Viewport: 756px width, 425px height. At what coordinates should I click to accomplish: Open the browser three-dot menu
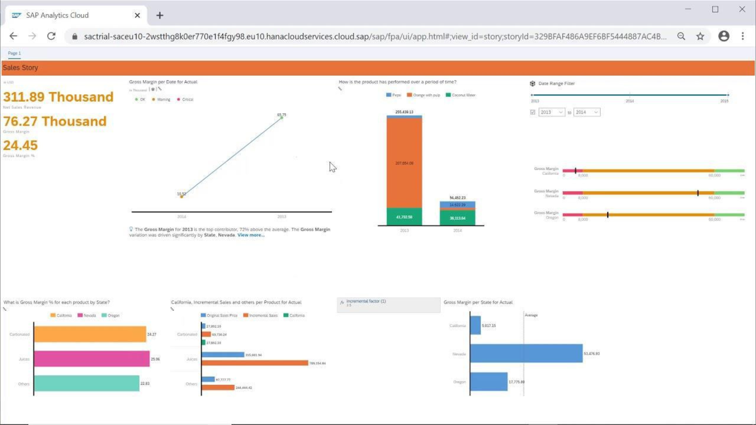coord(743,36)
